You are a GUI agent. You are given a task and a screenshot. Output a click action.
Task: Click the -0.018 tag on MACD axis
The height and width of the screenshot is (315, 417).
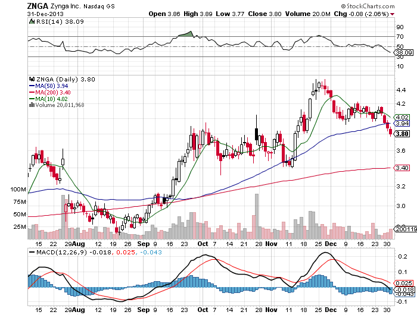(x=404, y=289)
